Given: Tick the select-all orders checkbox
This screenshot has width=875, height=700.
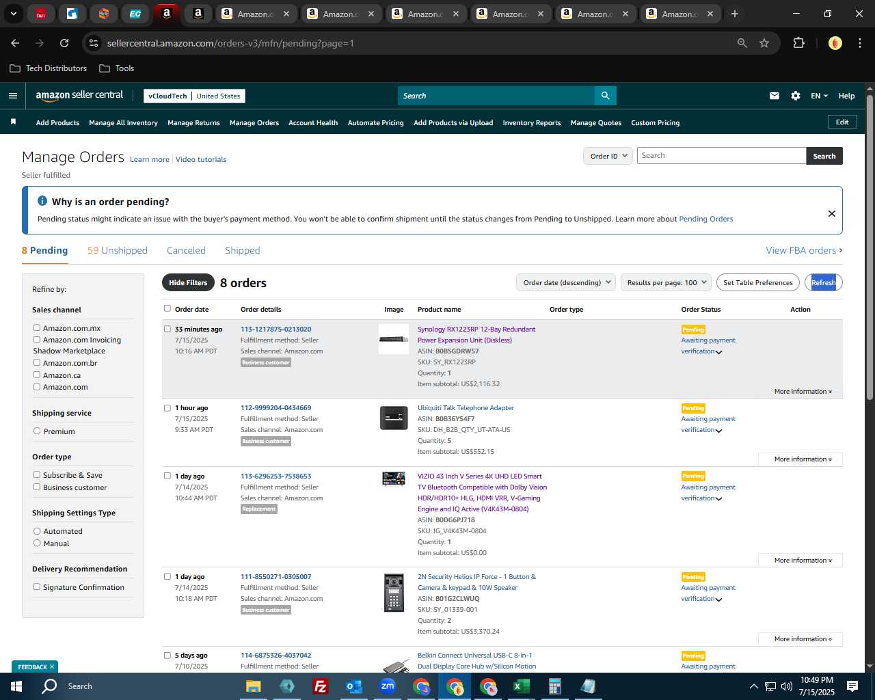Looking at the screenshot, I should [x=167, y=308].
